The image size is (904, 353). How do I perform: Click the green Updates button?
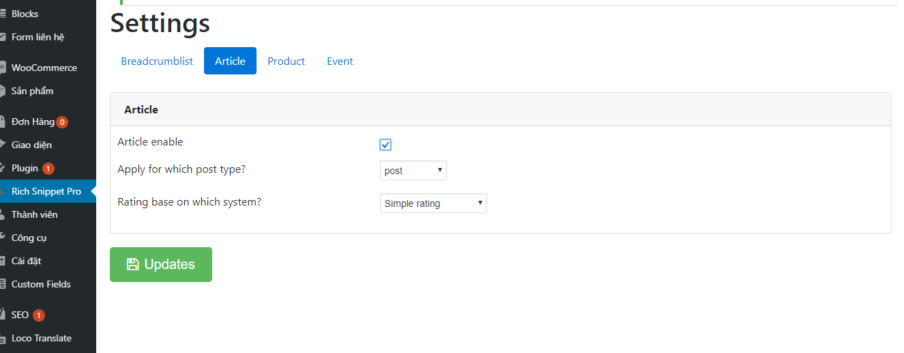(x=161, y=264)
